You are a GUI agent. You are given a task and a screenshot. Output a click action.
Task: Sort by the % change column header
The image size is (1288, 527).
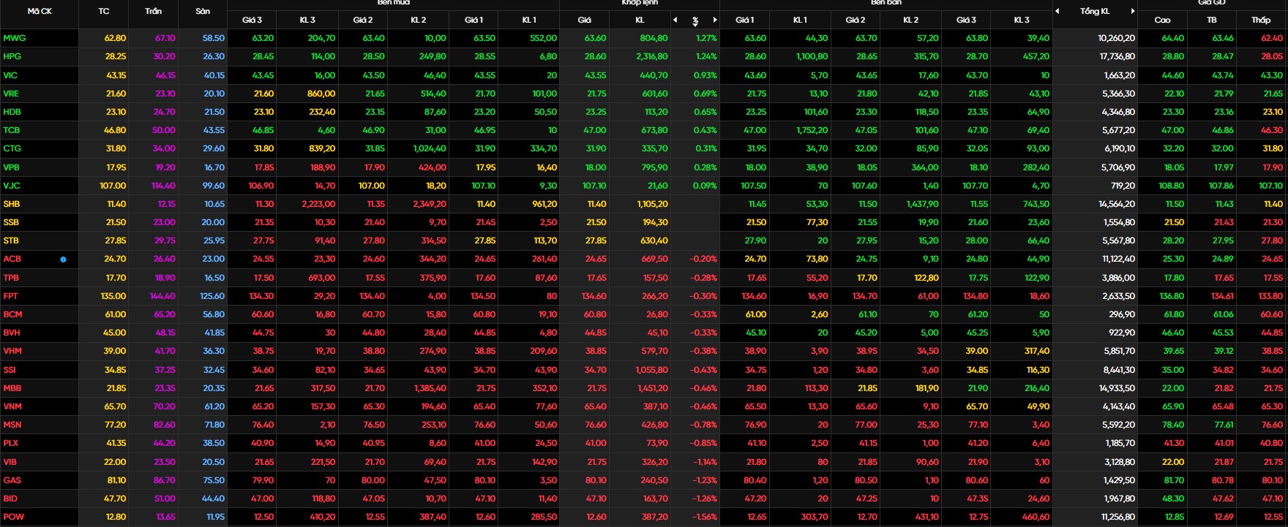point(695,20)
